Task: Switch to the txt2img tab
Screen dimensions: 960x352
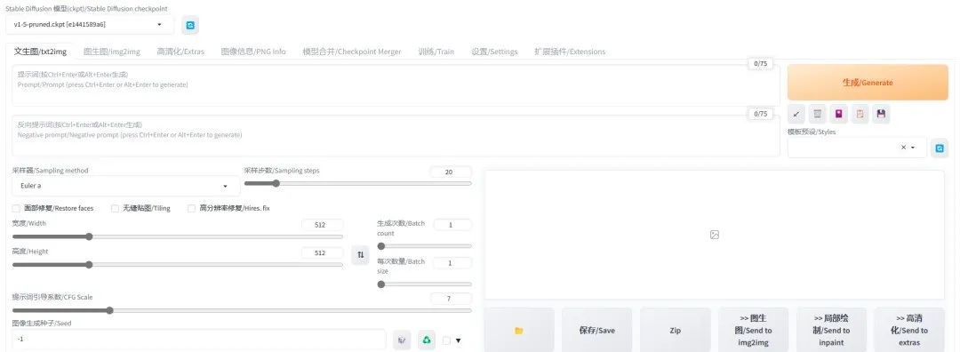Action: [40, 52]
